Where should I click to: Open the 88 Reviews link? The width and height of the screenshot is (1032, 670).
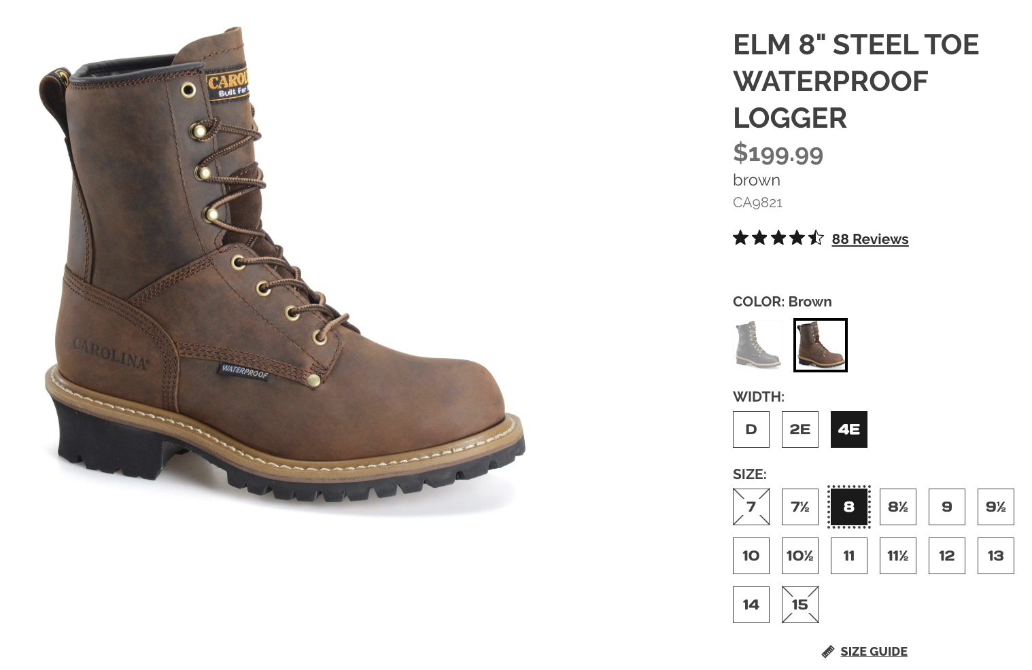[870, 239]
